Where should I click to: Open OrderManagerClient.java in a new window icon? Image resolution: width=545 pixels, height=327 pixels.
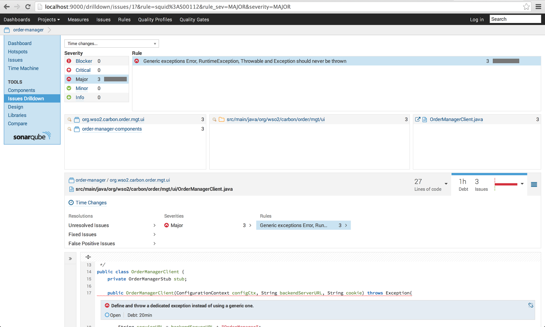(x=417, y=119)
